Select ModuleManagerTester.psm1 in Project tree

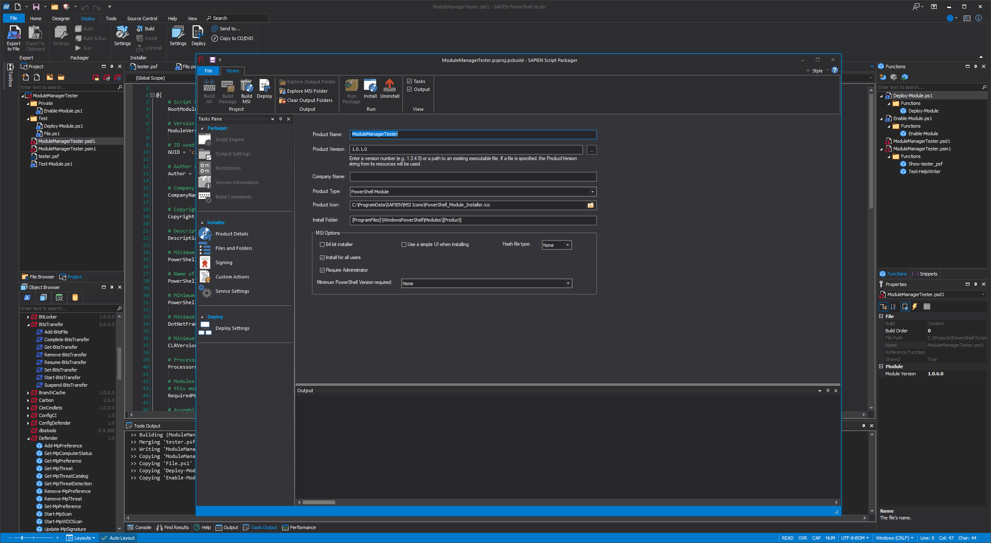(67, 149)
